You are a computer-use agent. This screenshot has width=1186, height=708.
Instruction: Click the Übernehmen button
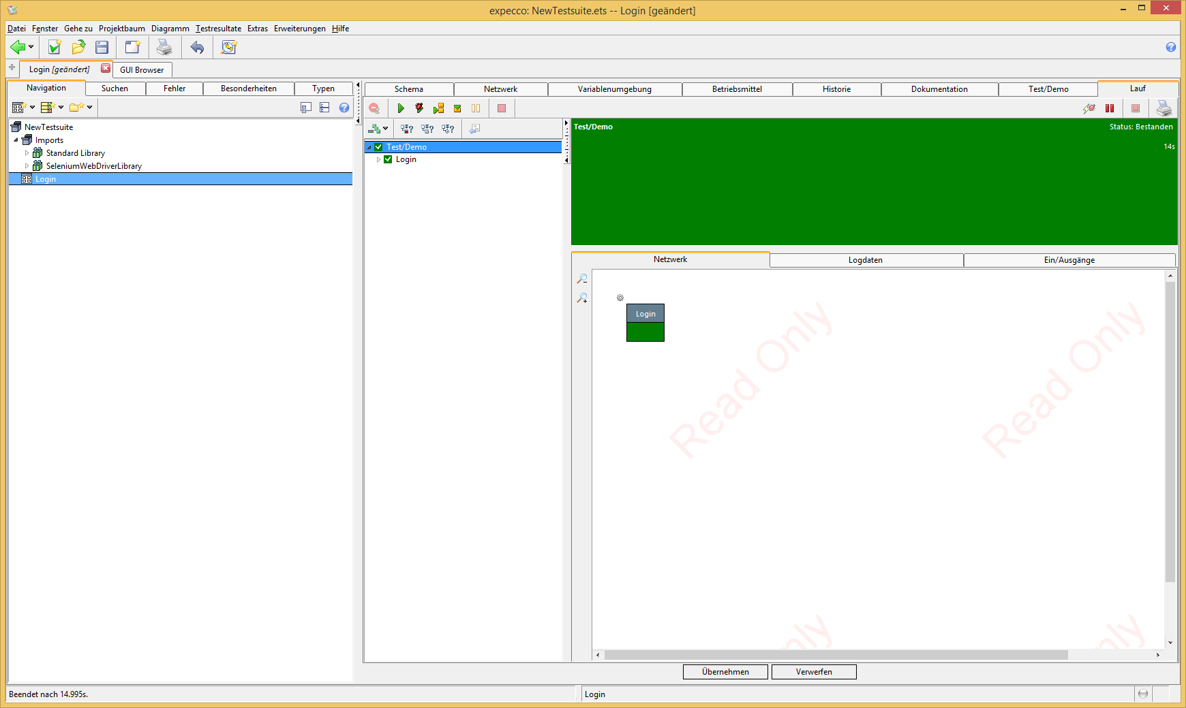(x=725, y=672)
